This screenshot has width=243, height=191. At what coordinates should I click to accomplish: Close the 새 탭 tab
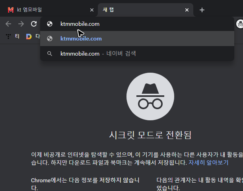tap(187, 10)
